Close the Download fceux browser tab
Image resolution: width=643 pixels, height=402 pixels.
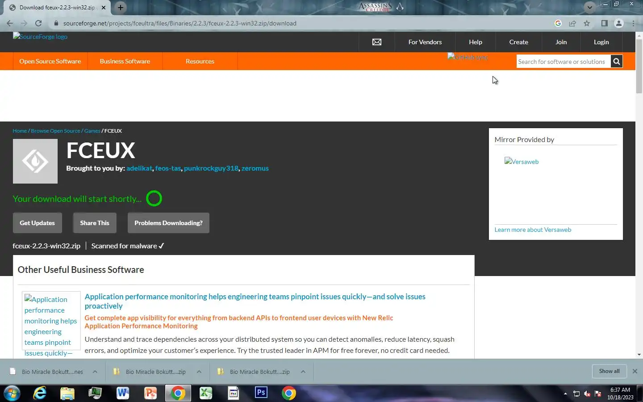tap(104, 8)
